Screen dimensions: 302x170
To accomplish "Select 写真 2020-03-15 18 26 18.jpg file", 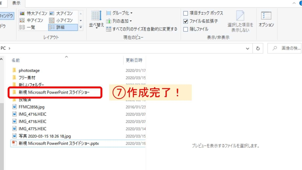I will (45, 136).
